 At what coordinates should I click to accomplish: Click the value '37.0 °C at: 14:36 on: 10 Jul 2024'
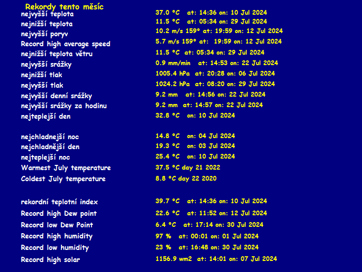(x=211, y=13)
